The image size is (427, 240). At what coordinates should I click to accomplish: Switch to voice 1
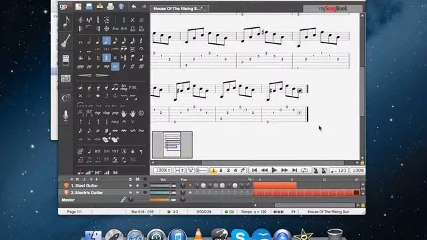tap(213, 171)
